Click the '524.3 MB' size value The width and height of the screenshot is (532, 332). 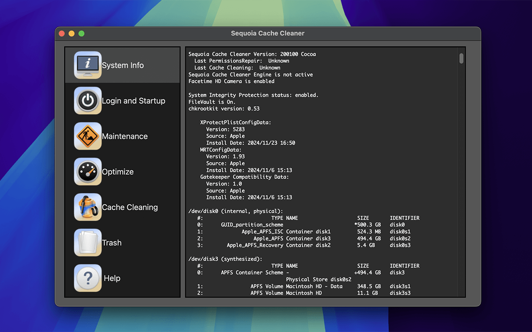[x=369, y=232]
